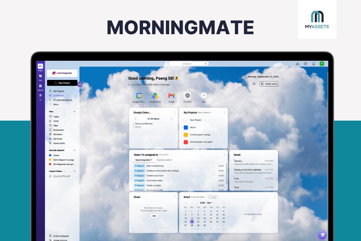Open the organization chart icon in top bar

[x=298, y=64]
